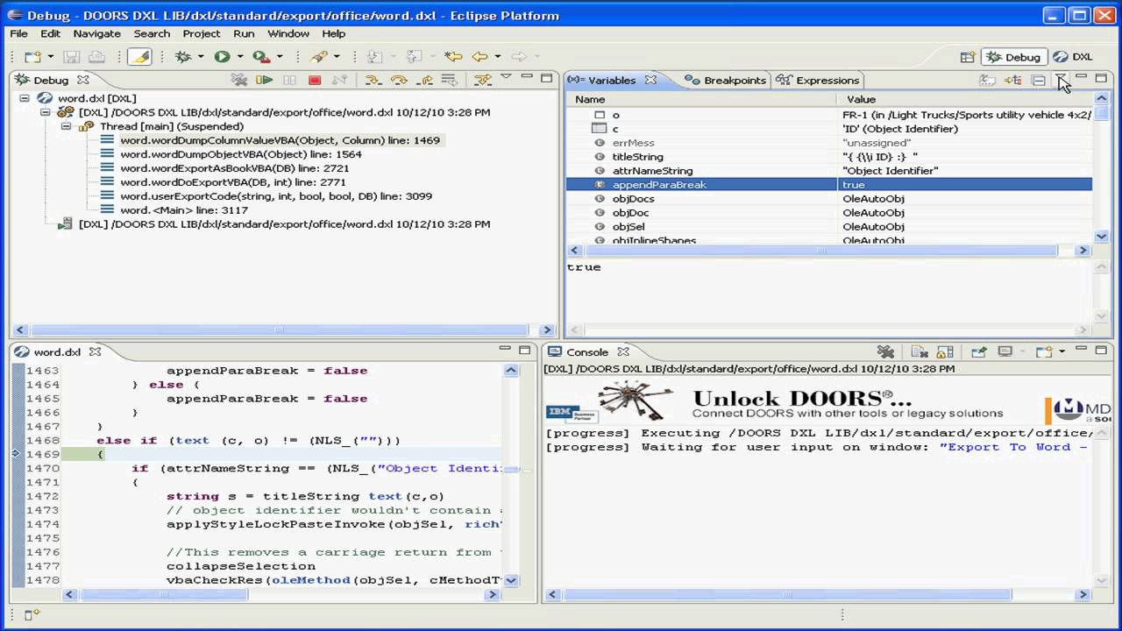The width and height of the screenshot is (1122, 631).
Task: Click the External Tools run icon
Action: pyautogui.click(x=260, y=57)
